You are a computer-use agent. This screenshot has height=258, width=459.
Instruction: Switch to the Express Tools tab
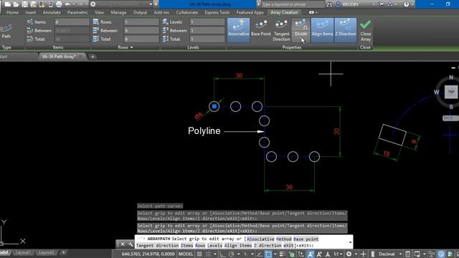coord(217,12)
